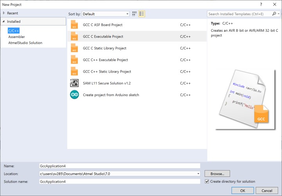
Task: Click the project Name input field
Action: click(x=120, y=166)
